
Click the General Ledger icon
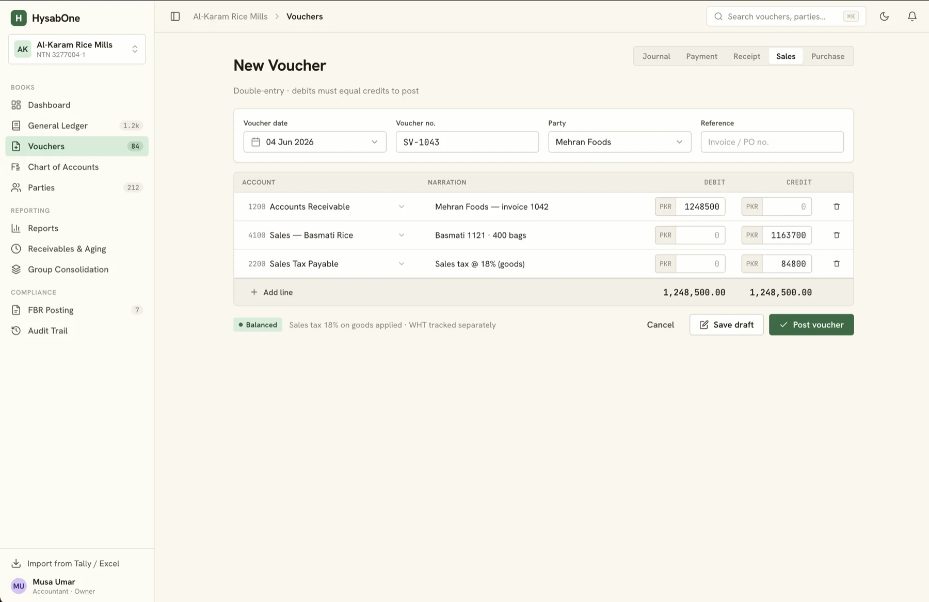(x=16, y=125)
